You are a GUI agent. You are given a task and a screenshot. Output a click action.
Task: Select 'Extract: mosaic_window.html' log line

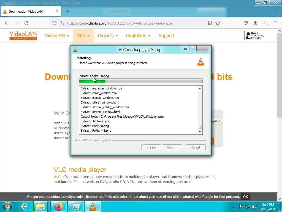100,98
